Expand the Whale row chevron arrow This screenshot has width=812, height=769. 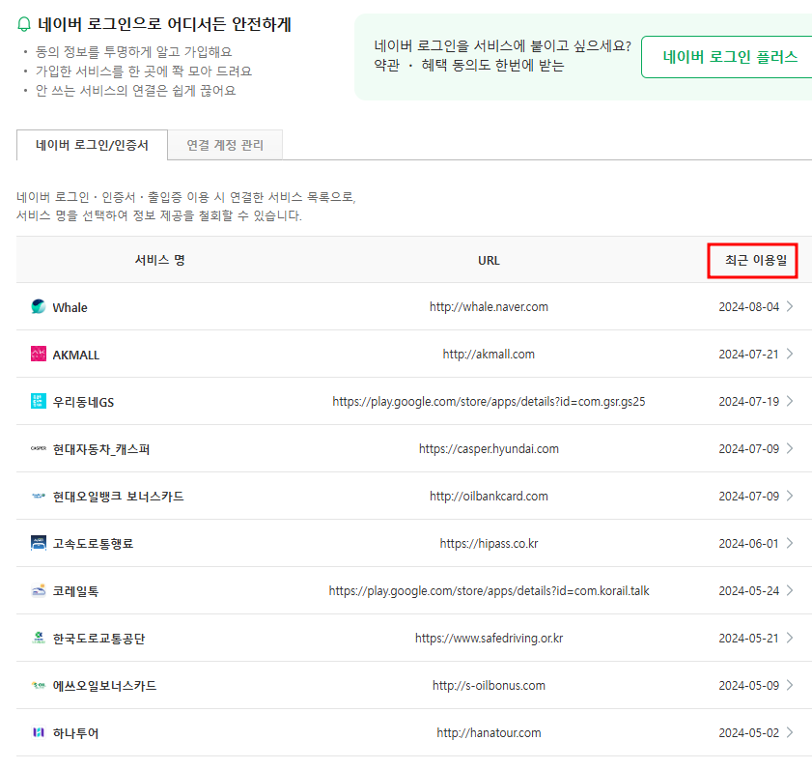(790, 306)
